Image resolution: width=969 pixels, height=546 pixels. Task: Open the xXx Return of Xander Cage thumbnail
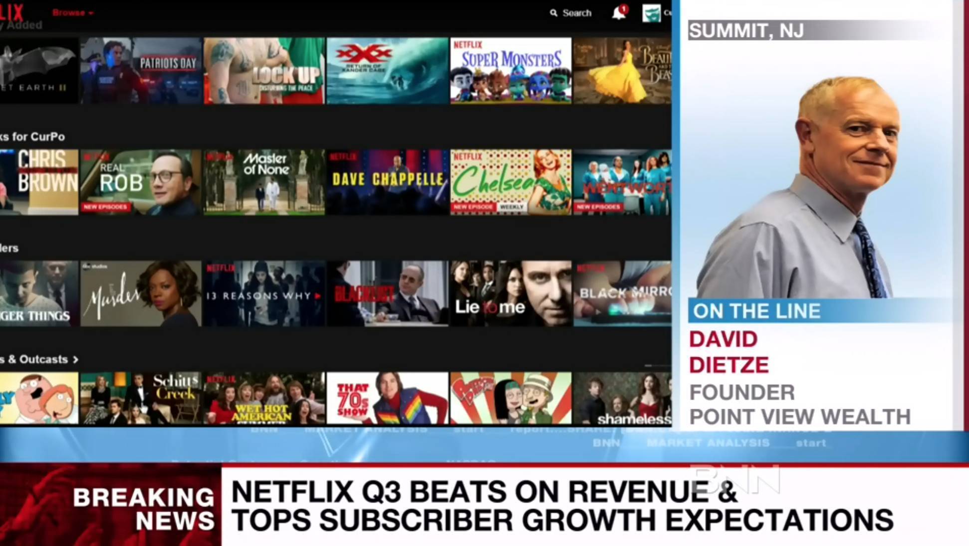[387, 70]
